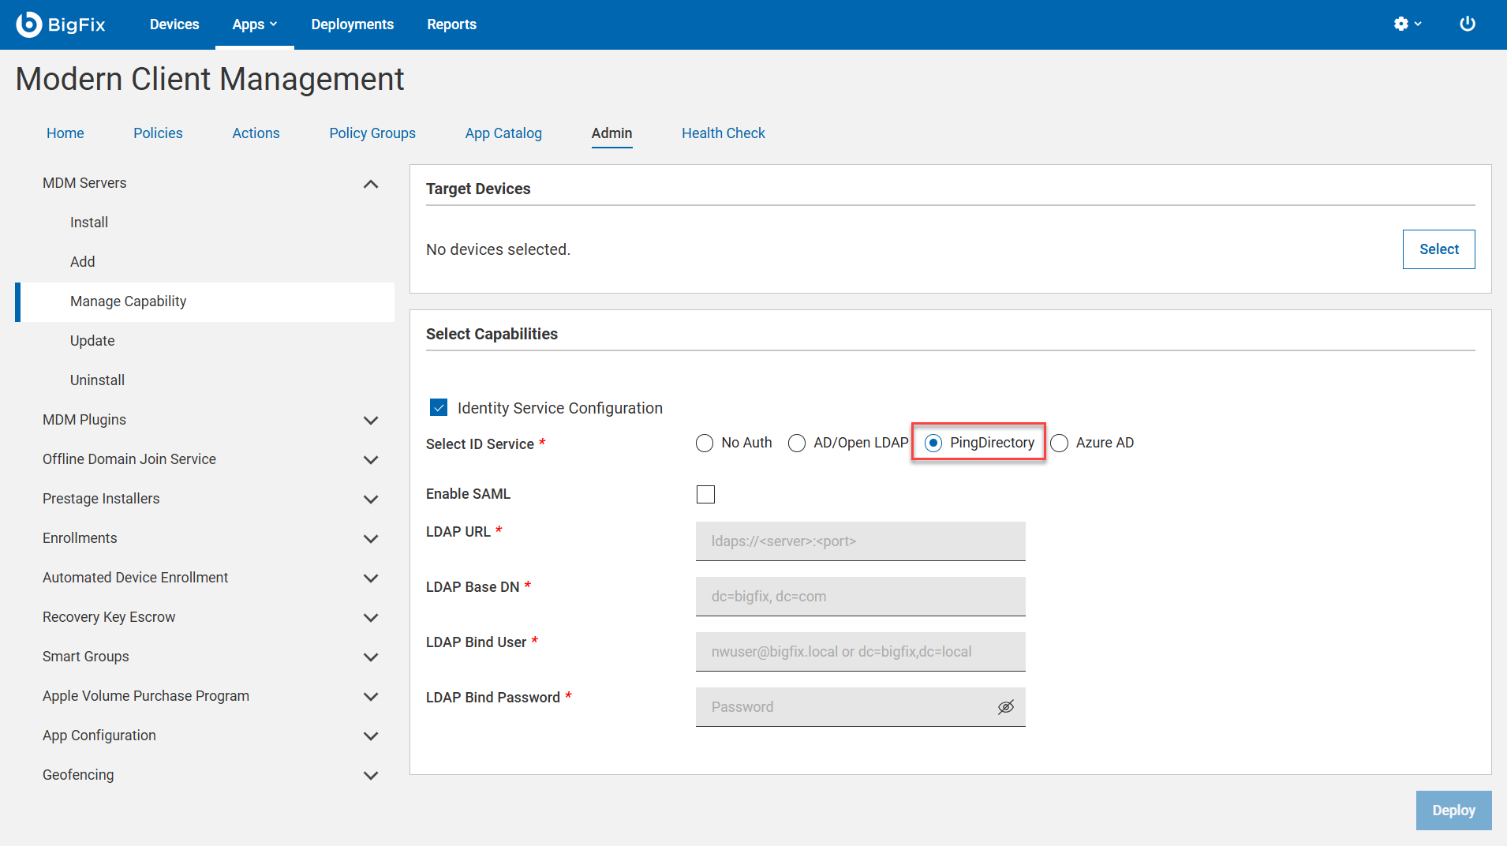1507x846 pixels.
Task: Open the App Catalog tab
Action: (x=503, y=133)
